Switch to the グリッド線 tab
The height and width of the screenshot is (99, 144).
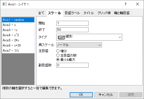pyautogui.click(x=104, y=13)
